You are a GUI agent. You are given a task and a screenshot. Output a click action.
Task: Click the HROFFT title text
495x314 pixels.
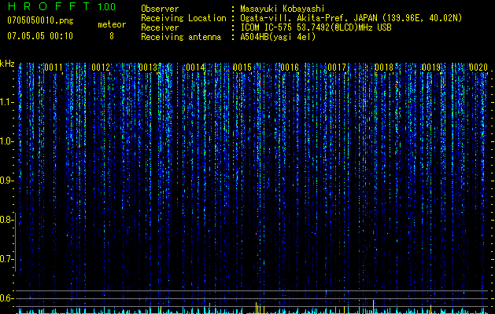click(50, 6)
